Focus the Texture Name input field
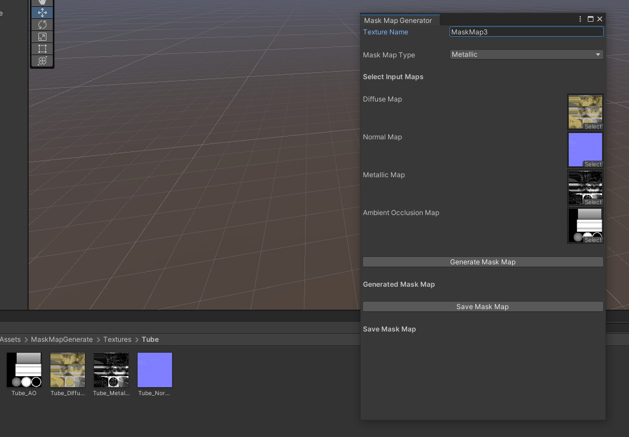 526,32
